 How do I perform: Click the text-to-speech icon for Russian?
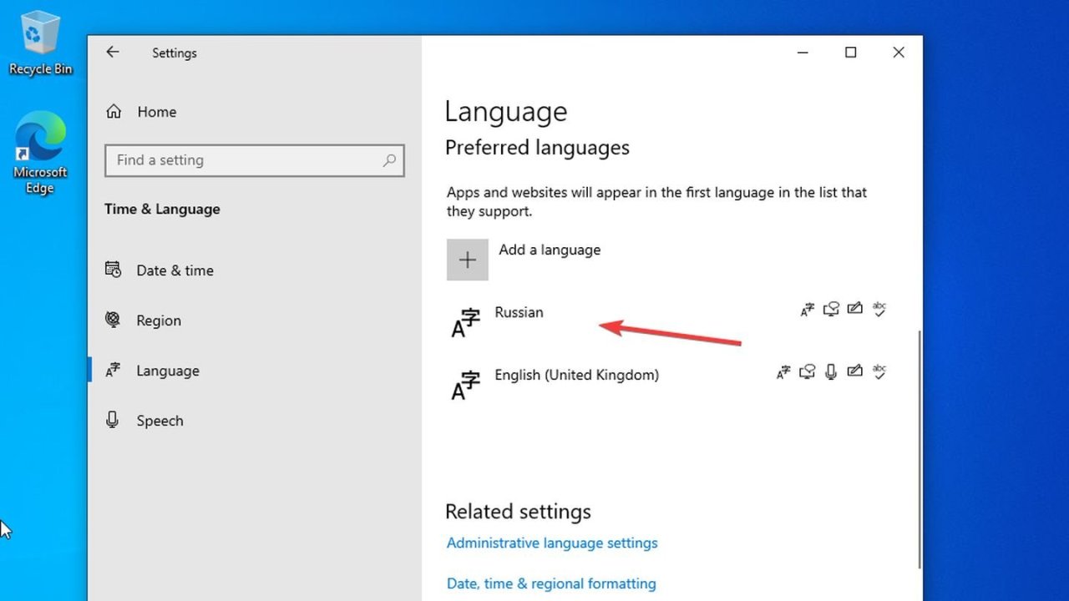tap(831, 309)
